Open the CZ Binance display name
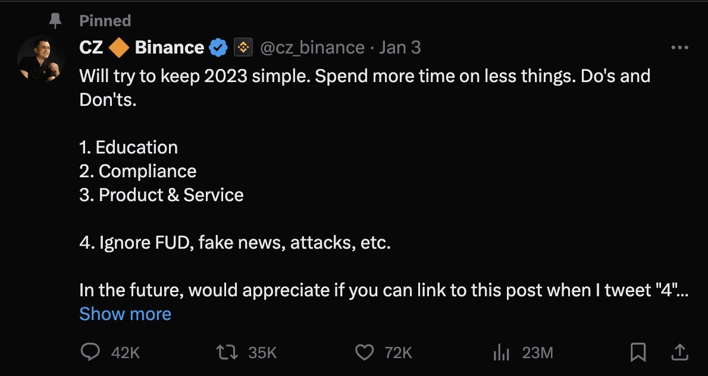 142,48
